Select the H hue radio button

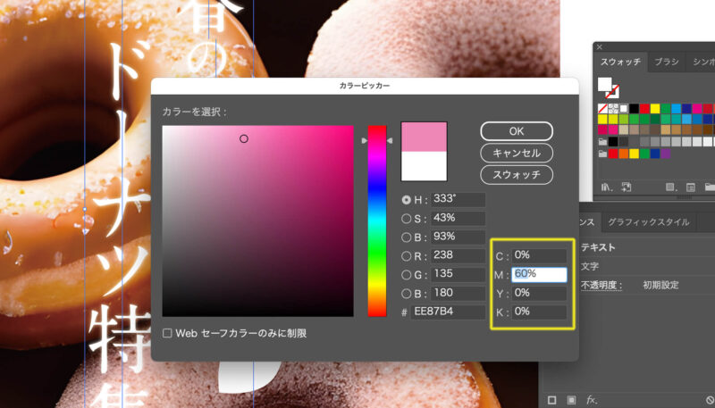tap(406, 200)
